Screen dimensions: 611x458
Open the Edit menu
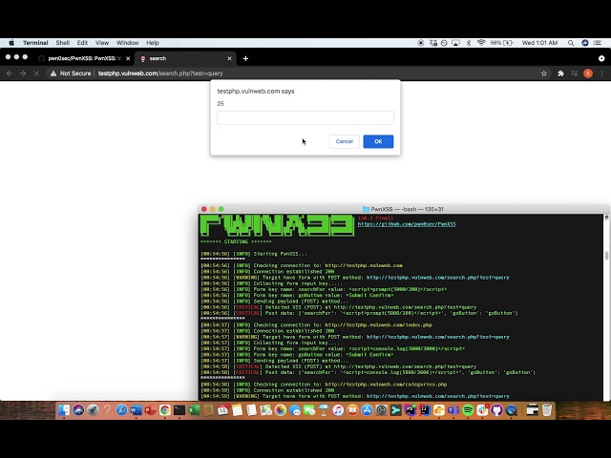click(82, 43)
